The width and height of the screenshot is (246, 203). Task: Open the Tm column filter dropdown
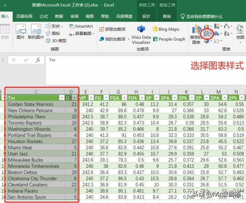pyautogui.click(x=62, y=98)
